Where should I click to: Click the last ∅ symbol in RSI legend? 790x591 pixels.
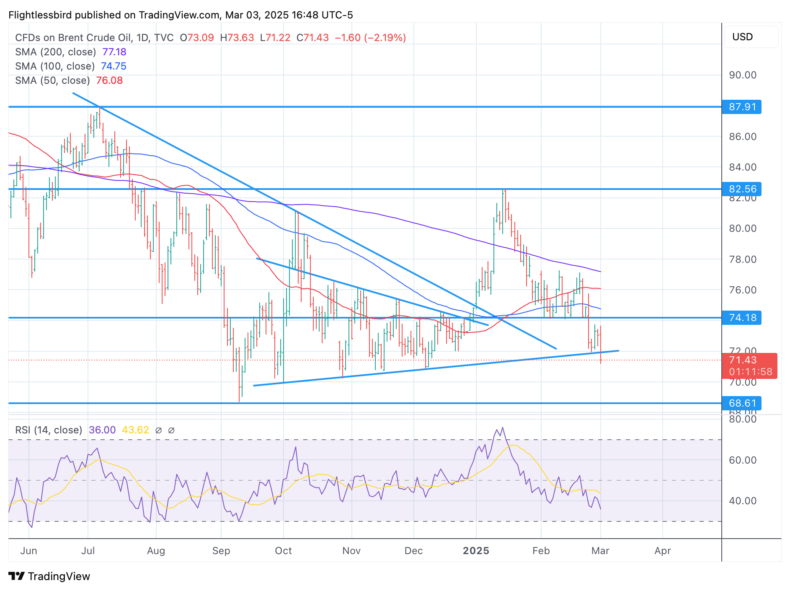pos(171,430)
